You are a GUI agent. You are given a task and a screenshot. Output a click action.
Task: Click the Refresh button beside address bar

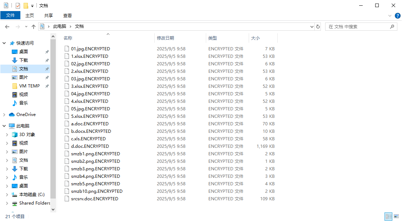(318, 26)
